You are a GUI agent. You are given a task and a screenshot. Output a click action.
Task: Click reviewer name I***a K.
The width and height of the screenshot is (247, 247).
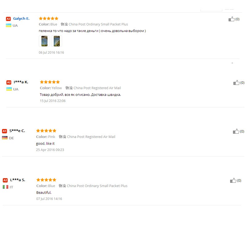(x=21, y=82)
